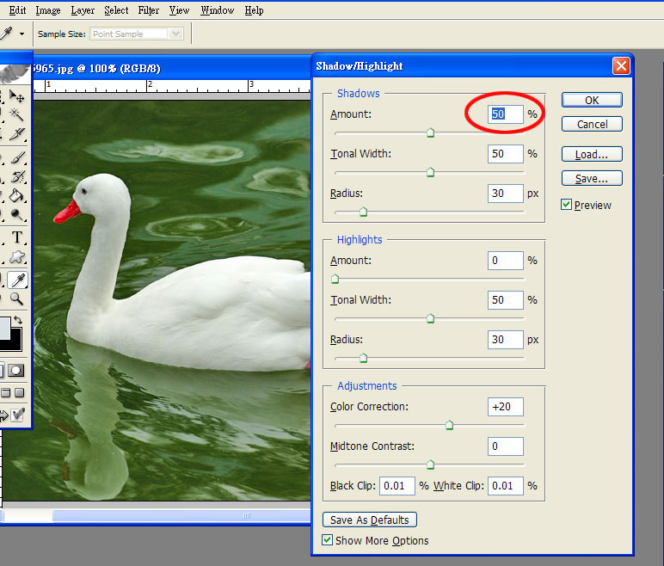664x566 pixels.
Task: Click the Save As Defaults button
Action: pyautogui.click(x=371, y=520)
